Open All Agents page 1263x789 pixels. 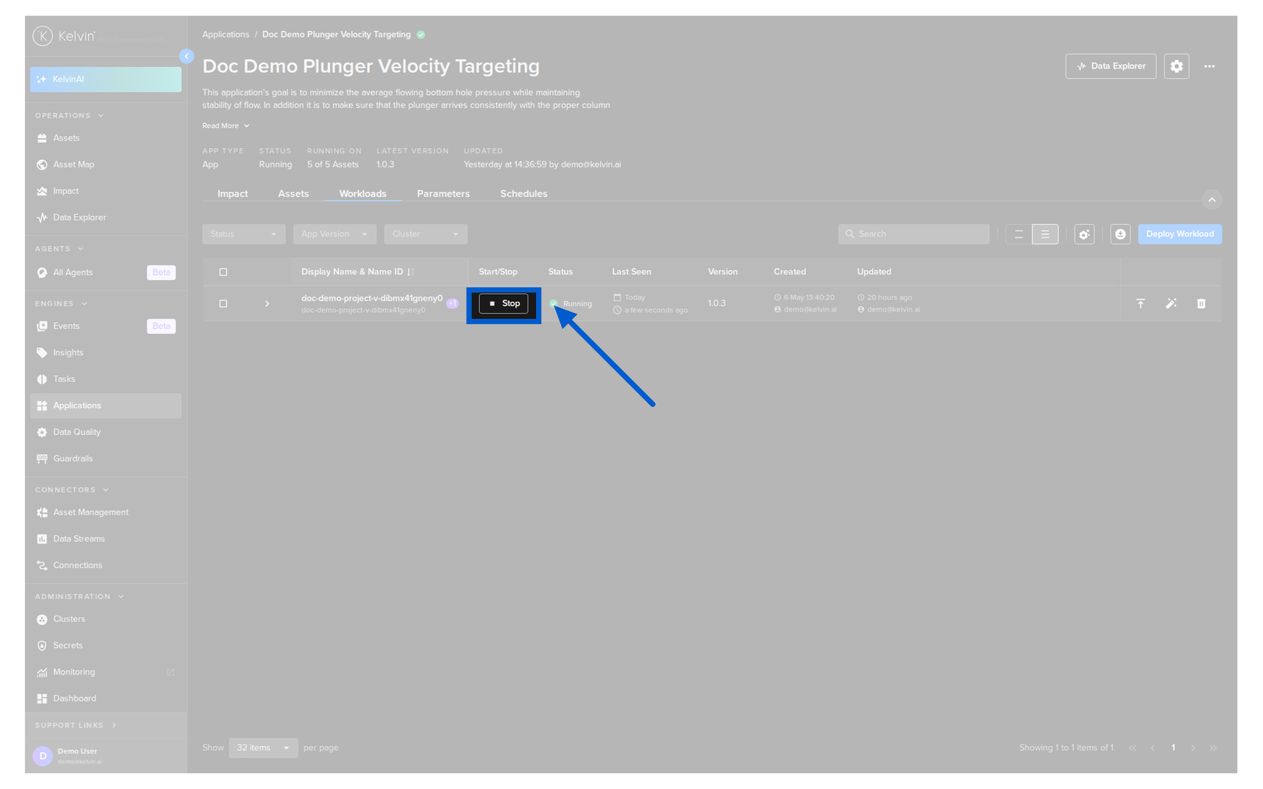[x=105, y=272]
